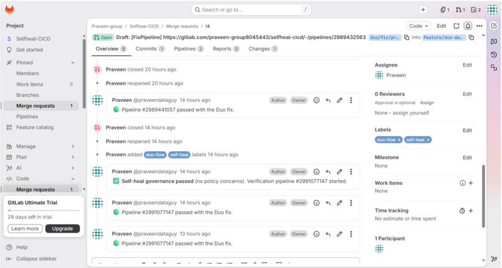Open merge request more actions ellipsis
Viewport: 502px width, 268px height.
pyautogui.click(x=480, y=26)
